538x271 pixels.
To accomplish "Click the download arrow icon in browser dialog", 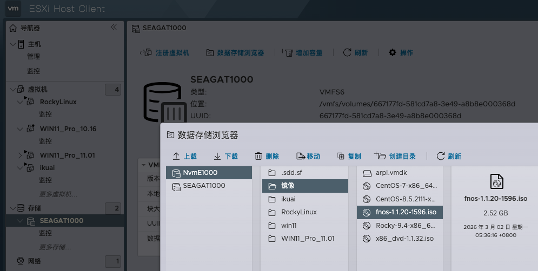I will coord(217,156).
